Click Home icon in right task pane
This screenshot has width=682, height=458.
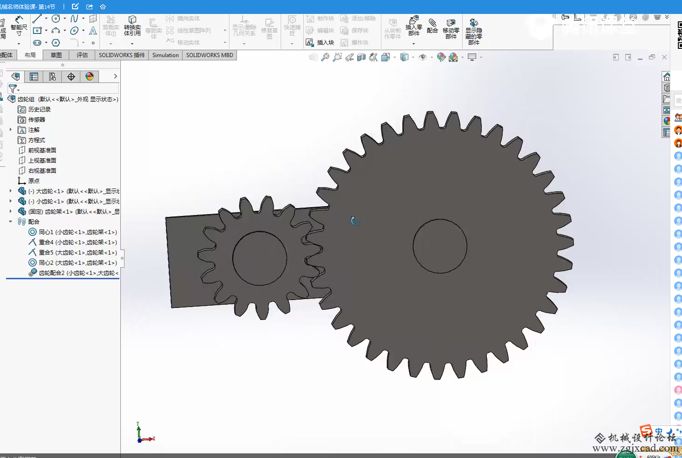coord(667,77)
